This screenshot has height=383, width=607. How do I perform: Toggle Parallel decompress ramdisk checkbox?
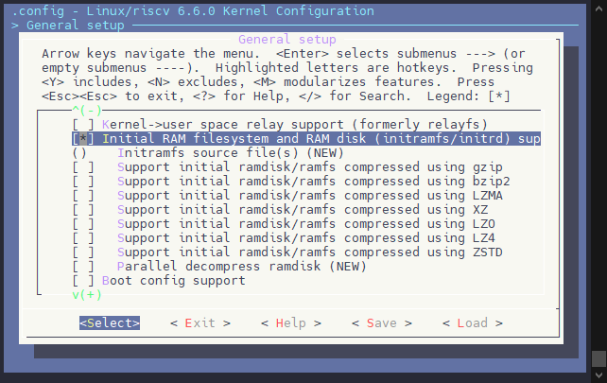click(83, 266)
